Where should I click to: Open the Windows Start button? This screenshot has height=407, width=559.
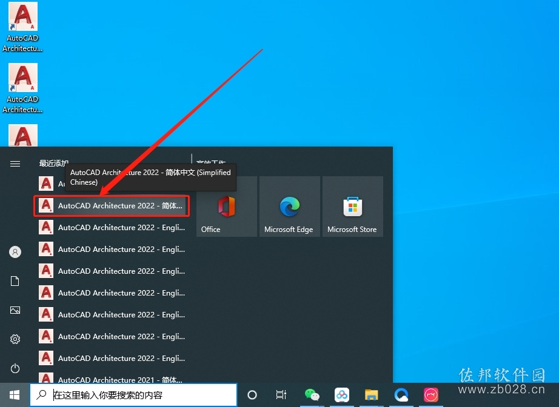(15, 395)
